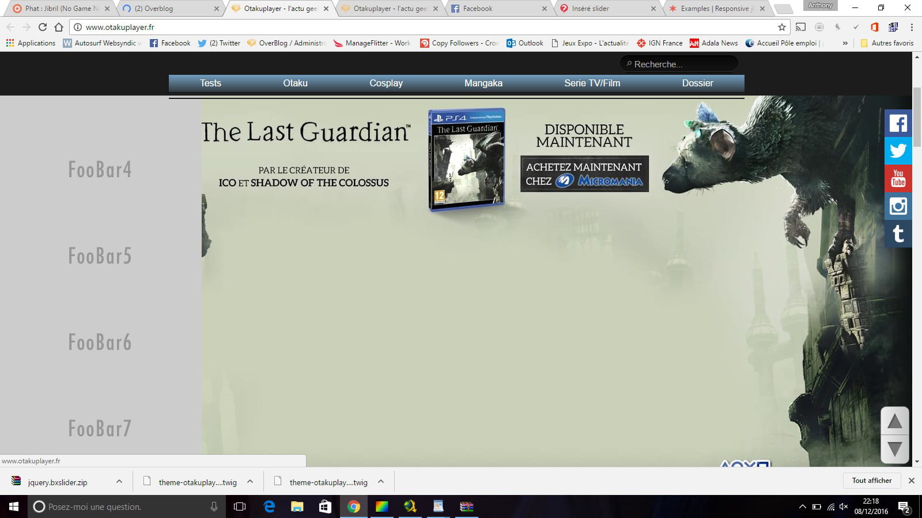The height and width of the screenshot is (518, 922).
Task: Open the Tests menu item
Action: coord(210,83)
